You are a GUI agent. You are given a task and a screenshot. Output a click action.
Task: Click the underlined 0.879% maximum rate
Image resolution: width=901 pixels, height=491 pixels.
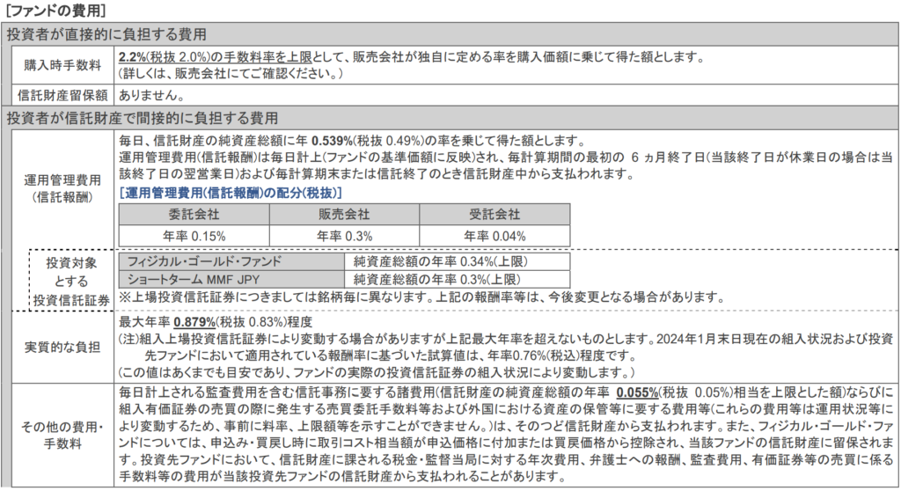click(194, 321)
